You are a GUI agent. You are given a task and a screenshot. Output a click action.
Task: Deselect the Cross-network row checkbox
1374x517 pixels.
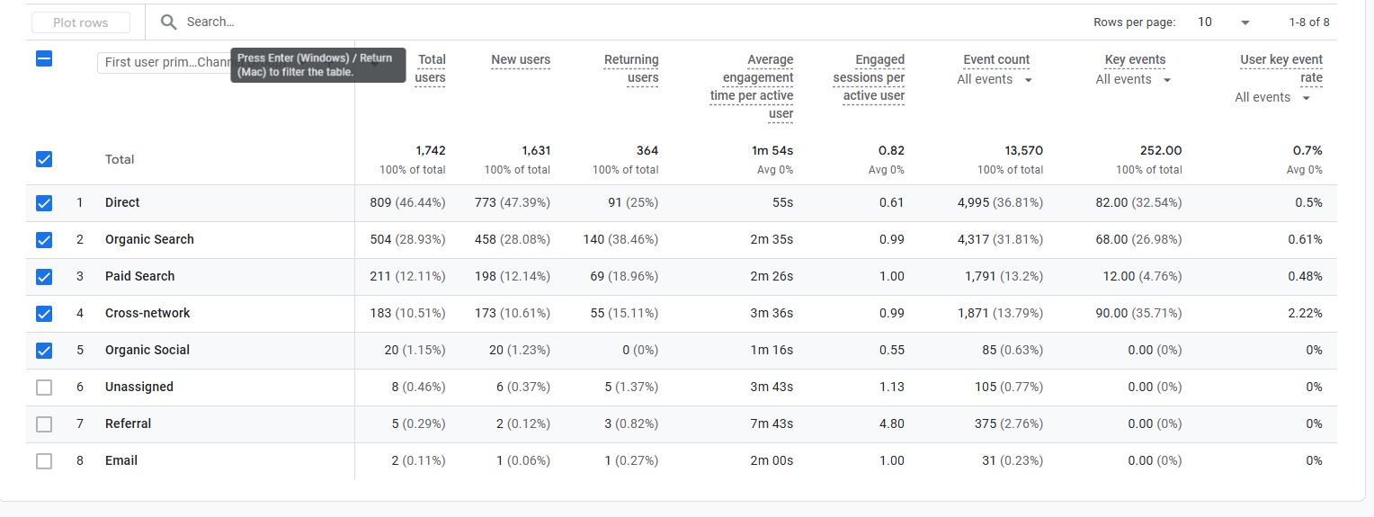[x=44, y=314]
